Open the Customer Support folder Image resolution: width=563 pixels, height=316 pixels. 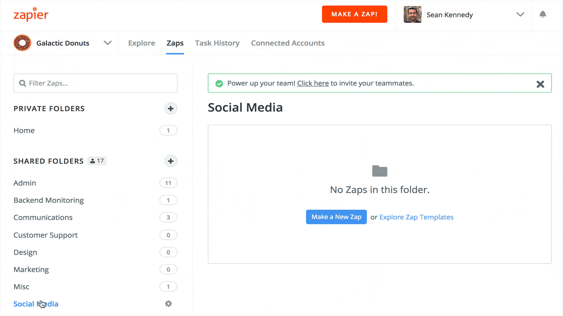(46, 235)
